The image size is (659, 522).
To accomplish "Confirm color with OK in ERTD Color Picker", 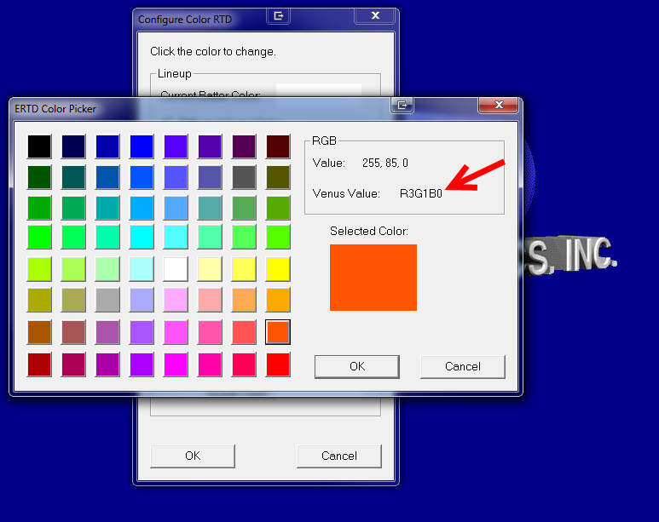I will click(356, 366).
